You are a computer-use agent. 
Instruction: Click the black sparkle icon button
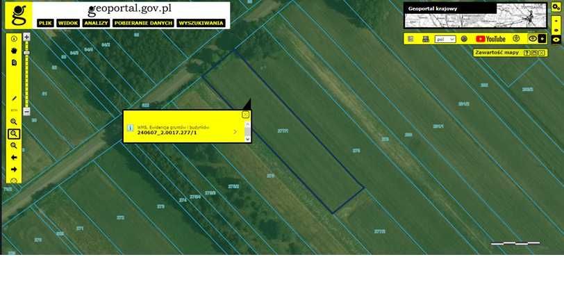pos(542,38)
